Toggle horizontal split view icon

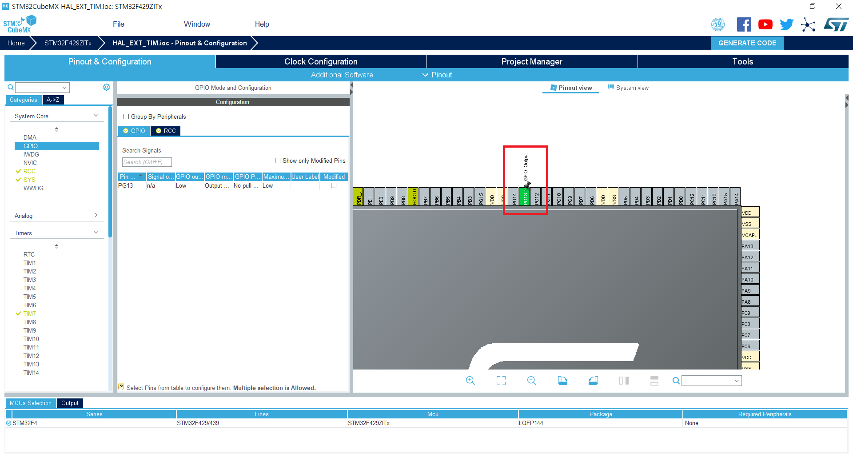coord(654,381)
